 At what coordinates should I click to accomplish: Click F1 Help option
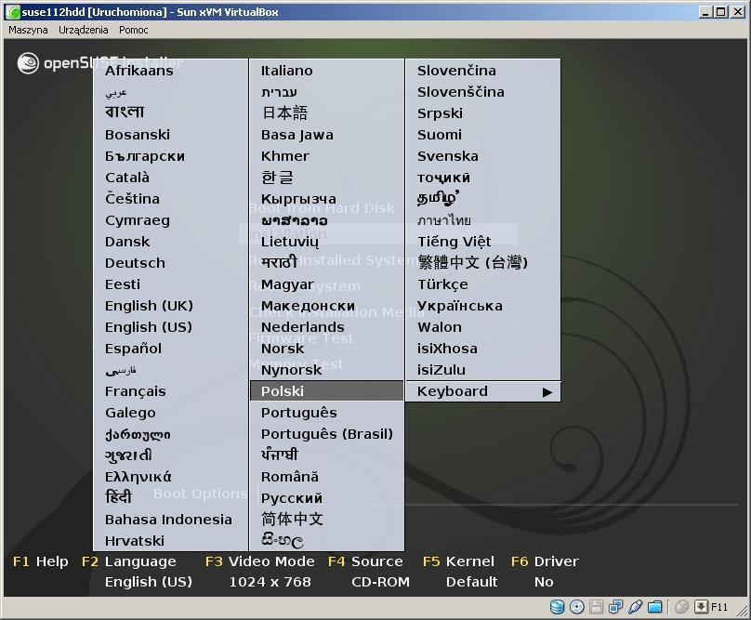click(41, 561)
